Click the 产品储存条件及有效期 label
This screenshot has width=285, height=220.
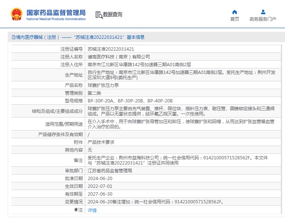(x=60, y=135)
